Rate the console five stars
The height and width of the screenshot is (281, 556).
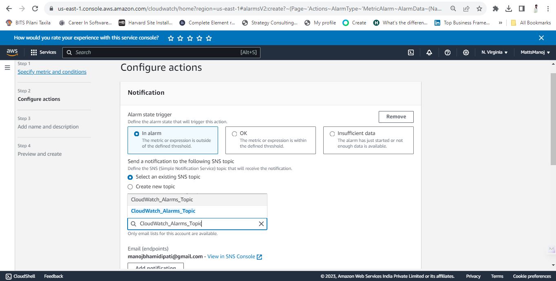(209, 38)
